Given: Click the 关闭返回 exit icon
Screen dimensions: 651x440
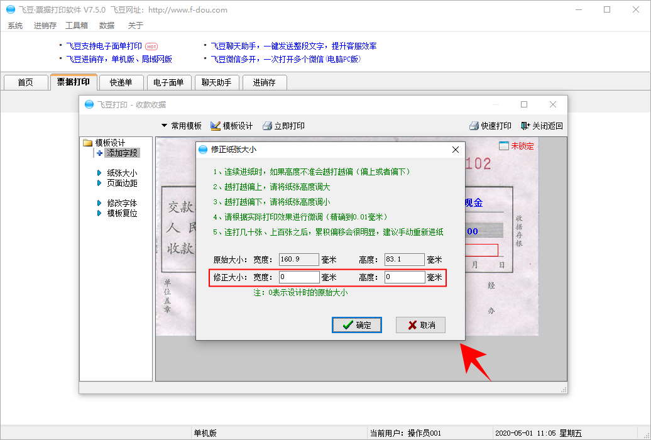Looking at the screenshot, I should 525,126.
